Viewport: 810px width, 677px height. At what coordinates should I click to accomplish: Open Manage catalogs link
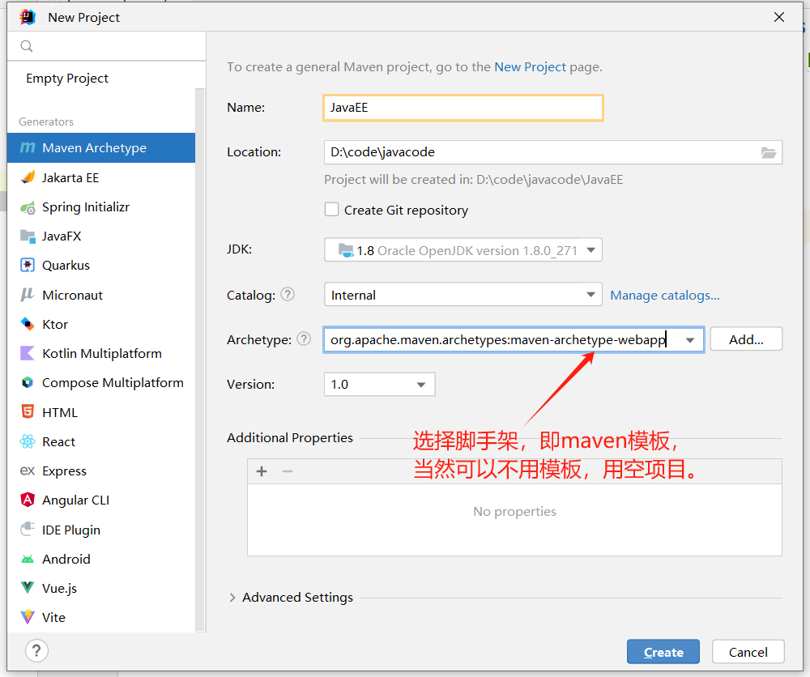[665, 296]
